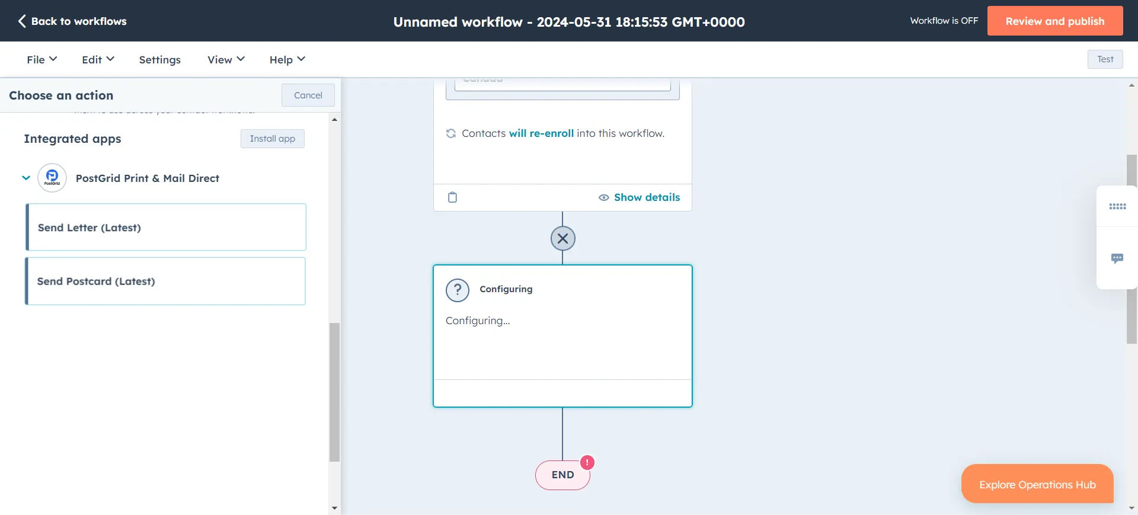Select Send Letter (Latest) action

pyautogui.click(x=166, y=227)
